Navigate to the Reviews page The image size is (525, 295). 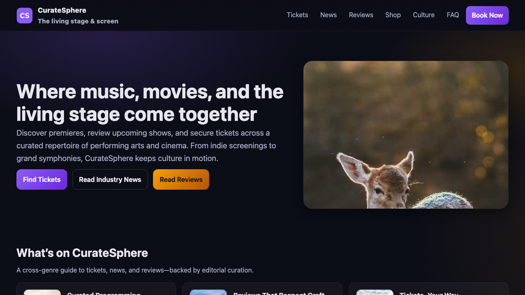click(x=361, y=15)
